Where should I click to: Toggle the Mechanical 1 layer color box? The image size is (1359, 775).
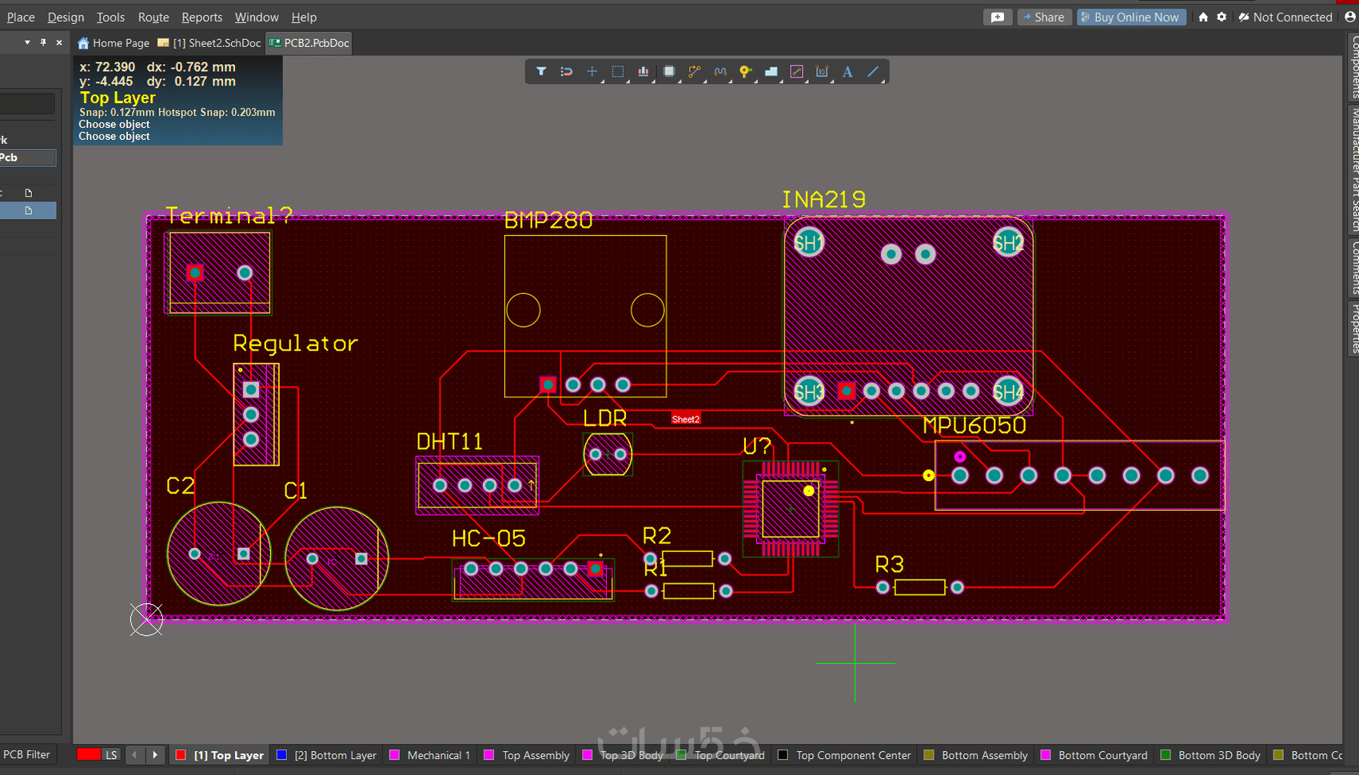[394, 755]
